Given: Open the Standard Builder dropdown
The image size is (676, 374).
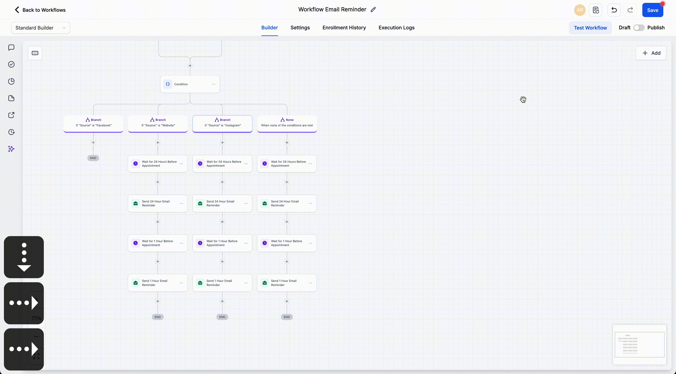Looking at the screenshot, I should pos(40,28).
